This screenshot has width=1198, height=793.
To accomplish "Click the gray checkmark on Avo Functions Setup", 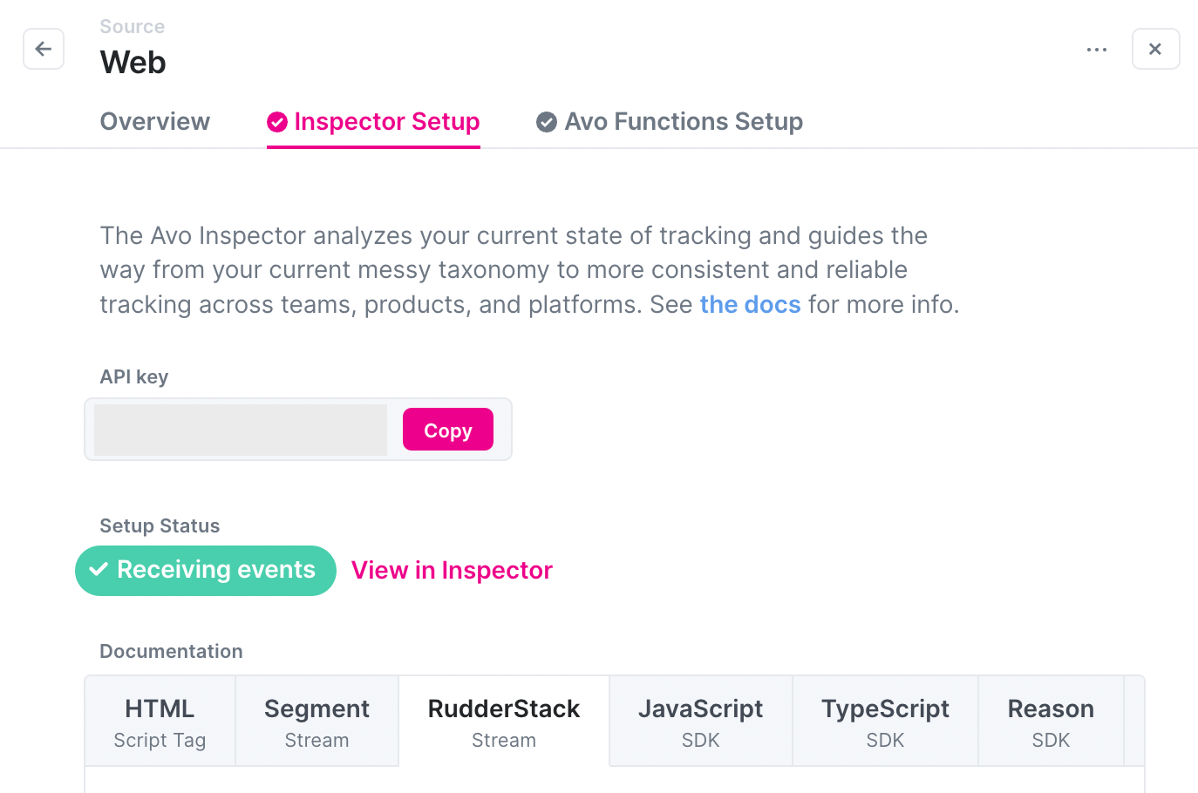I will click(x=546, y=121).
